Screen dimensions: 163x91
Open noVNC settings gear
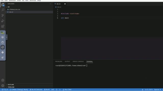[3, 52]
